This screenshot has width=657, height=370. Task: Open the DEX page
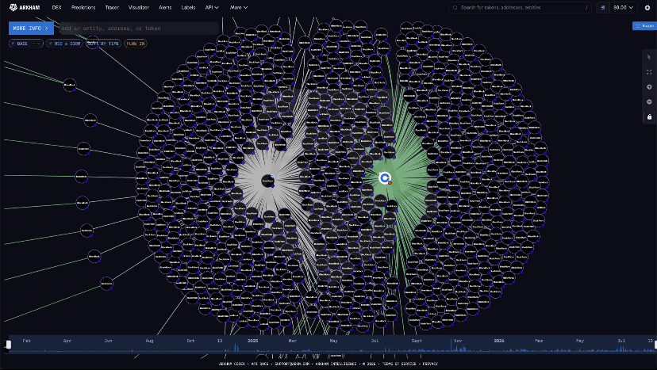[x=56, y=8]
